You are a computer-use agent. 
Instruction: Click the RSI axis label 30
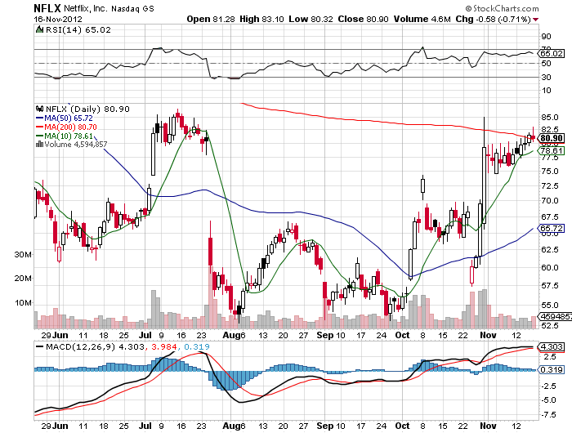pyautogui.click(x=546, y=77)
